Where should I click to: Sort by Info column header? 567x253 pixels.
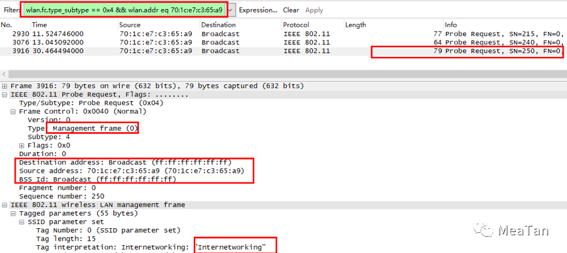(x=450, y=25)
